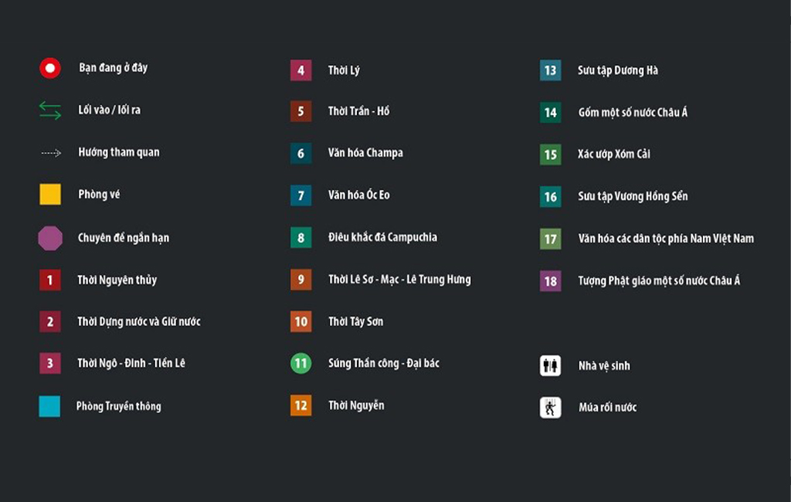Select number 6 badge, Văn hóa Champa

point(300,153)
